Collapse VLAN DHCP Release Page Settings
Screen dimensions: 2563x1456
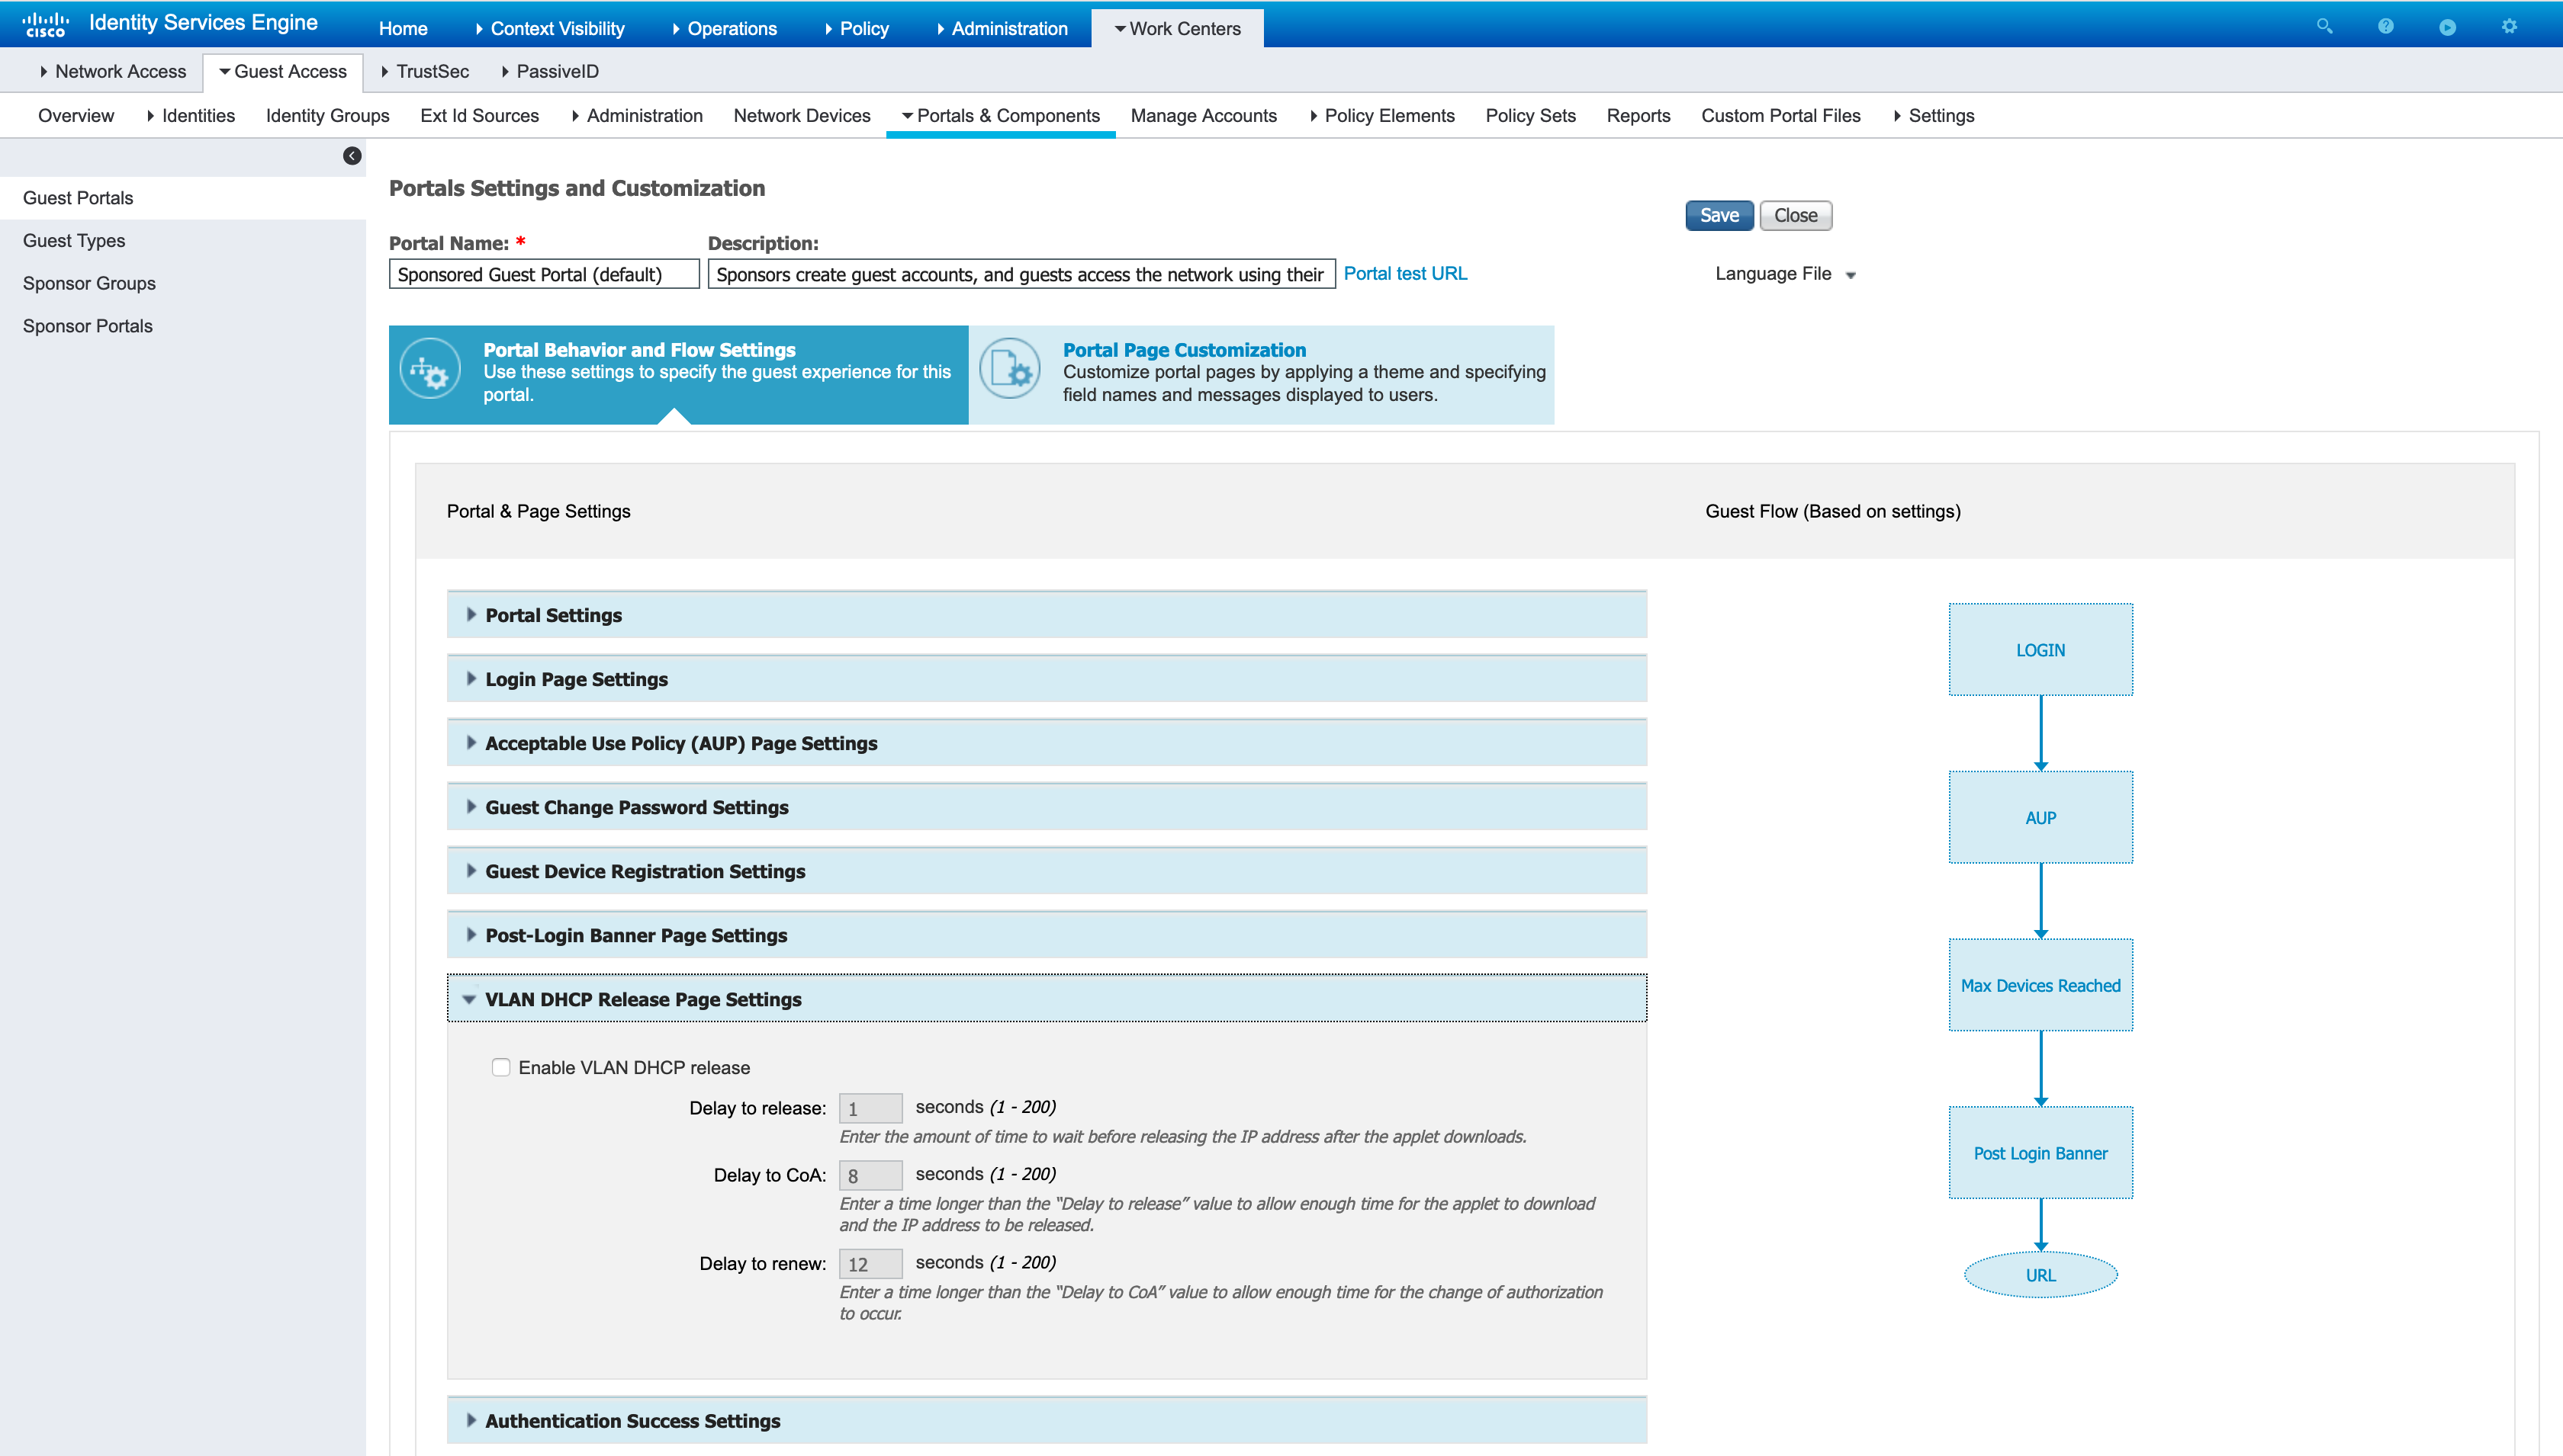point(1047,999)
